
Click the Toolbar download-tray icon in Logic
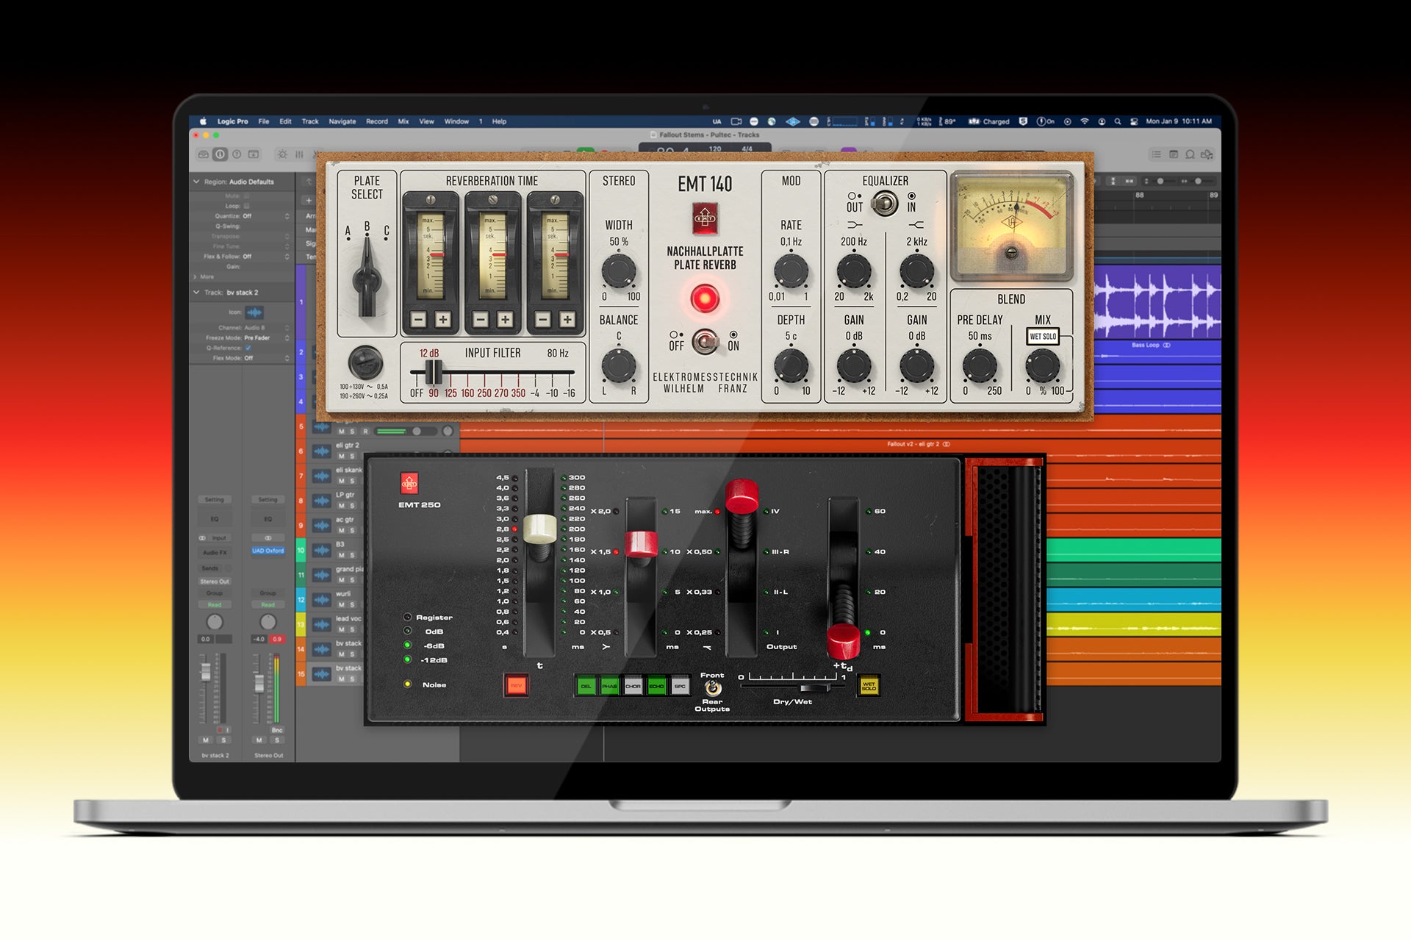point(254,154)
